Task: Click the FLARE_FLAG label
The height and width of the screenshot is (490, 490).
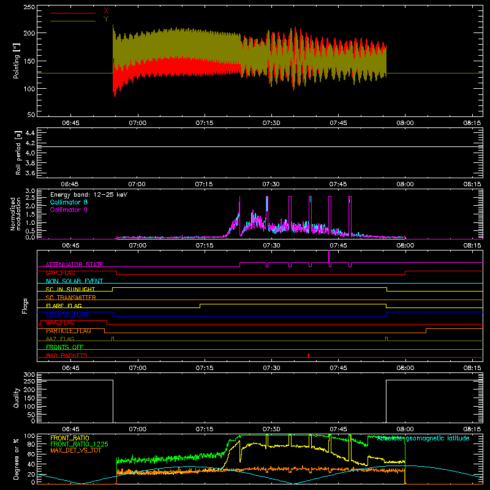Action: [64, 306]
